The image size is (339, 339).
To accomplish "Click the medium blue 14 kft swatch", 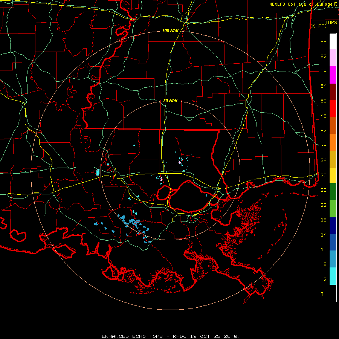I will tap(333, 242).
